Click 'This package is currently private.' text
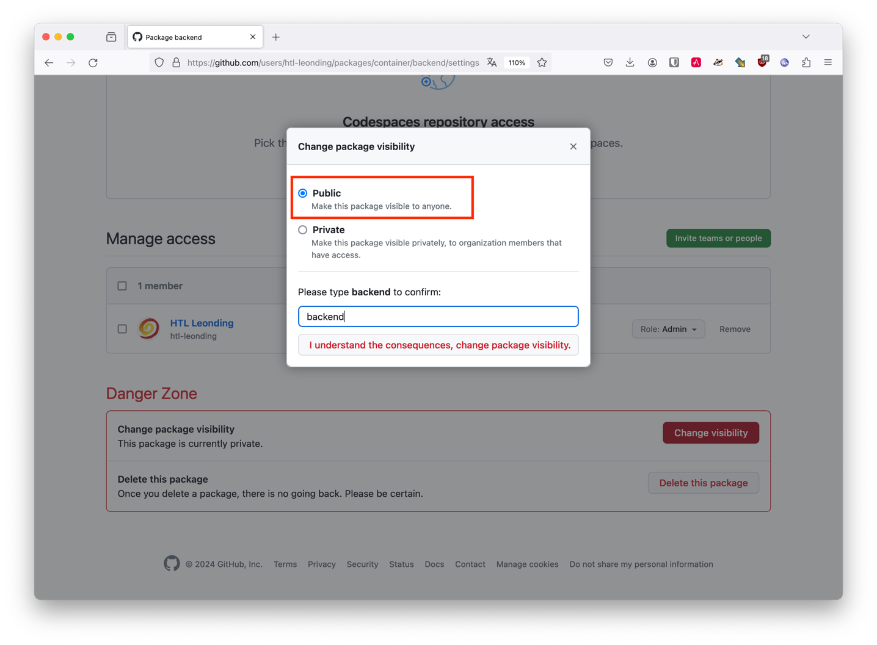Screen dimensions: 877x645 click(190, 444)
